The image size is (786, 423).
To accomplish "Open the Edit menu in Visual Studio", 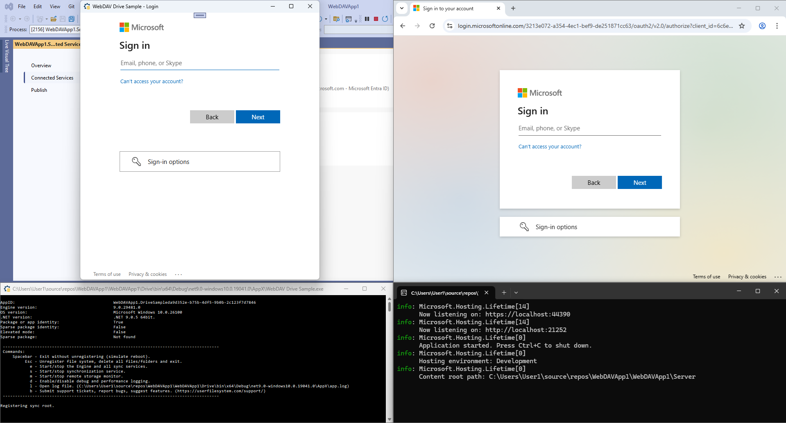I will pos(38,7).
